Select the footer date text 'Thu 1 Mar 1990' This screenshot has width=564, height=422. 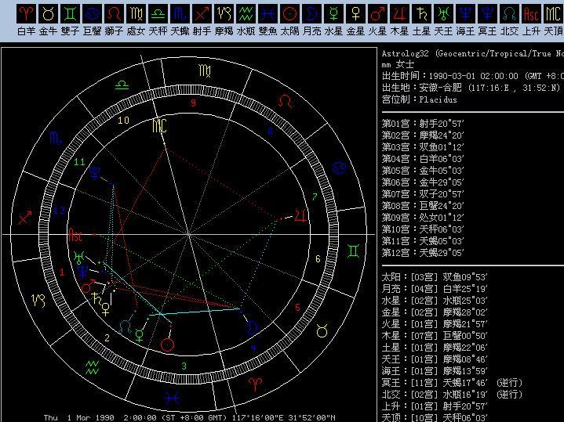(x=78, y=417)
